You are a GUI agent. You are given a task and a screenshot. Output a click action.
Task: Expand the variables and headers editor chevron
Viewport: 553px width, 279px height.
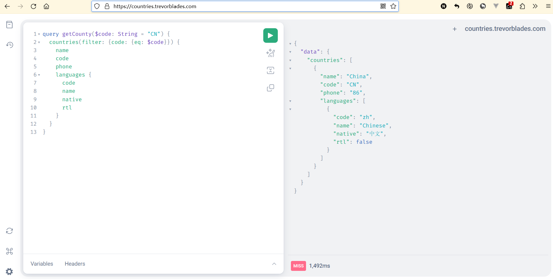(x=274, y=264)
